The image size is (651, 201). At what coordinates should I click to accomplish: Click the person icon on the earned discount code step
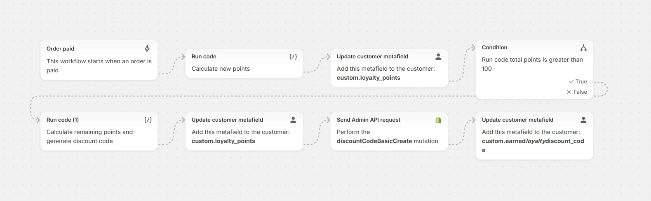point(583,120)
